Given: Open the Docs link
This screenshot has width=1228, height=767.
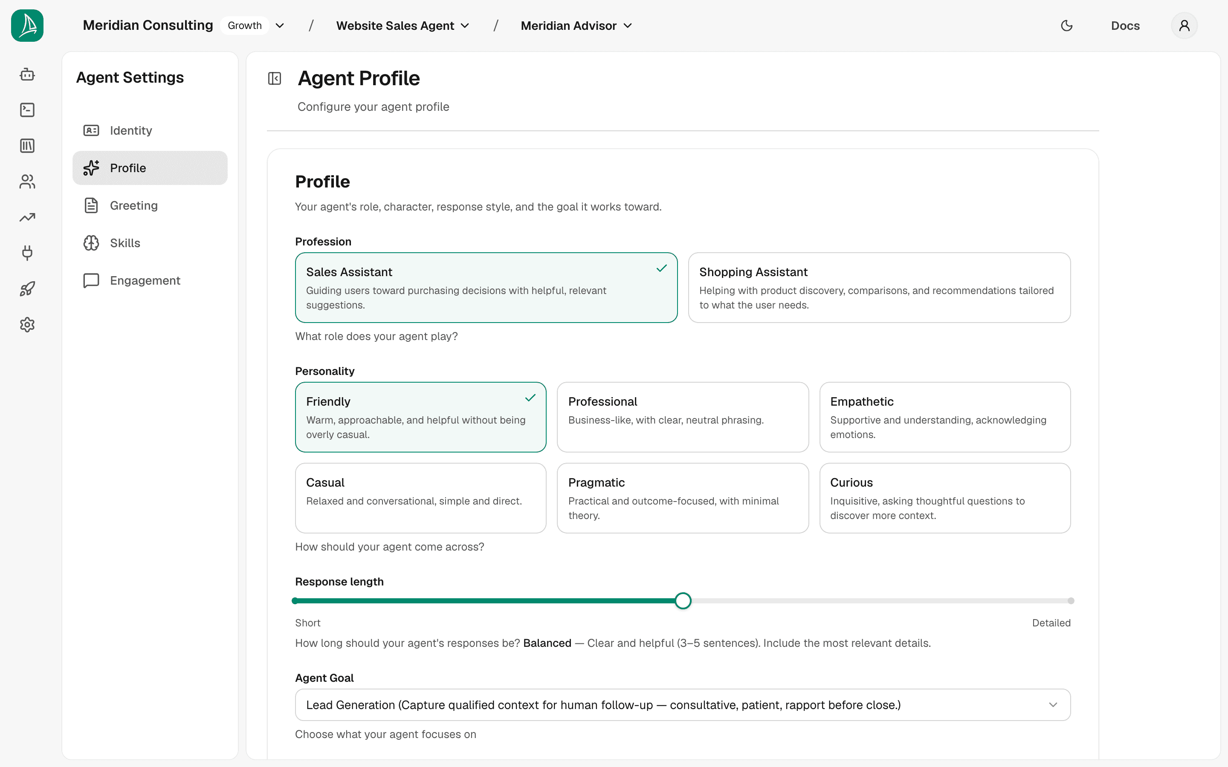Looking at the screenshot, I should click(1125, 26).
